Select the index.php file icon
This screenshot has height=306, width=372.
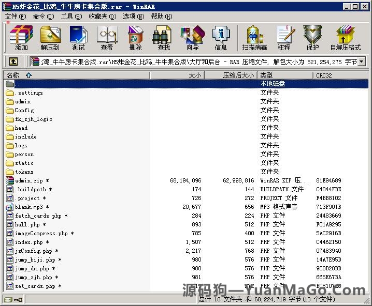point(10,242)
